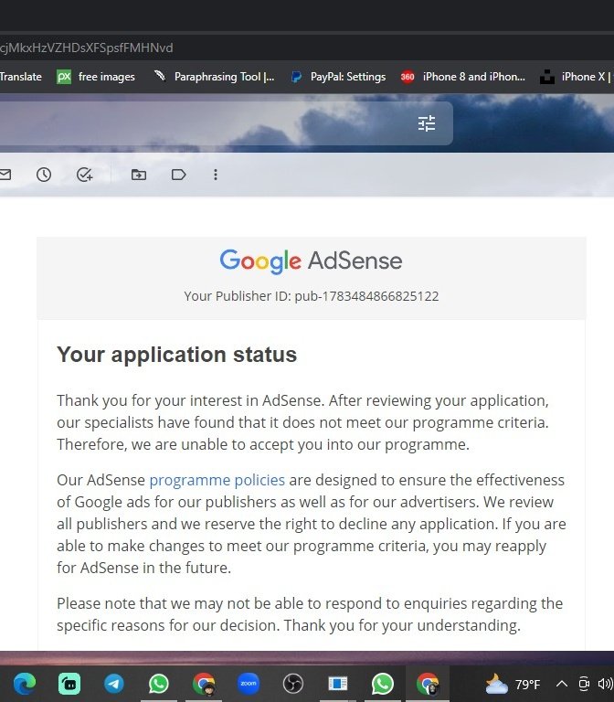
Task: Move email to folder icon
Action: coord(139,175)
